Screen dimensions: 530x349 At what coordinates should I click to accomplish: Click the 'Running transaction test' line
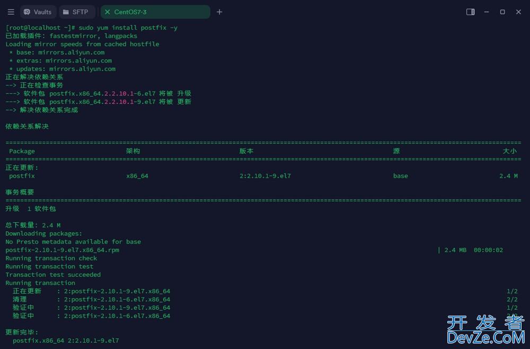point(49,266)
